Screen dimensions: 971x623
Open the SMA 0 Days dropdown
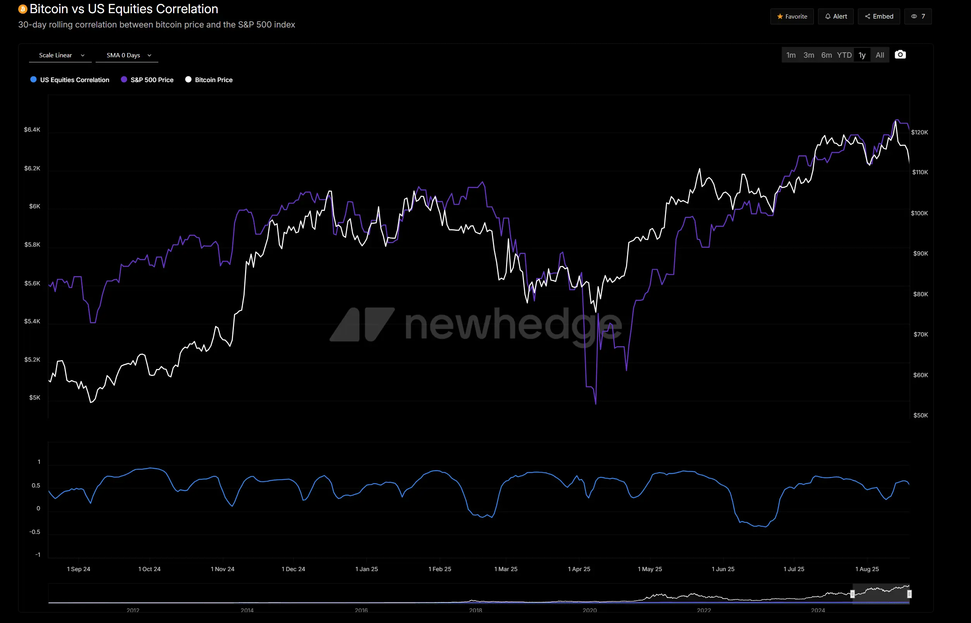(127, 55)
